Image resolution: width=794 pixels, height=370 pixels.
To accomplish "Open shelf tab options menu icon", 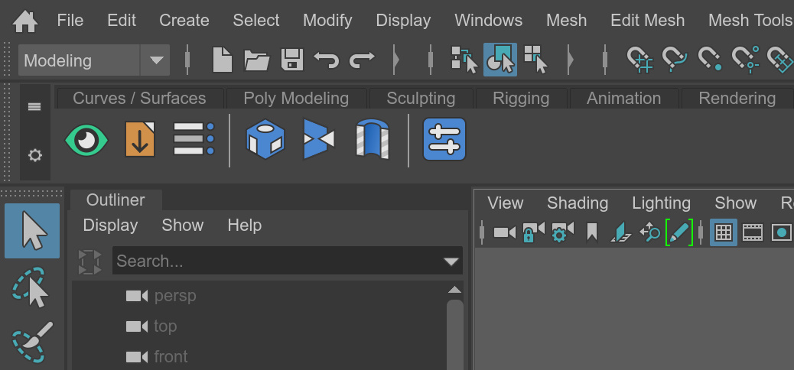I will tap(34, 107).
